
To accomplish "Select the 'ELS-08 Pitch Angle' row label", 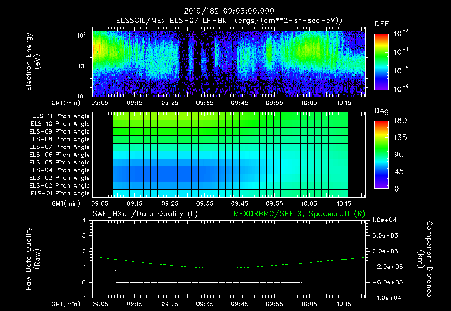I will pos(59,139).
